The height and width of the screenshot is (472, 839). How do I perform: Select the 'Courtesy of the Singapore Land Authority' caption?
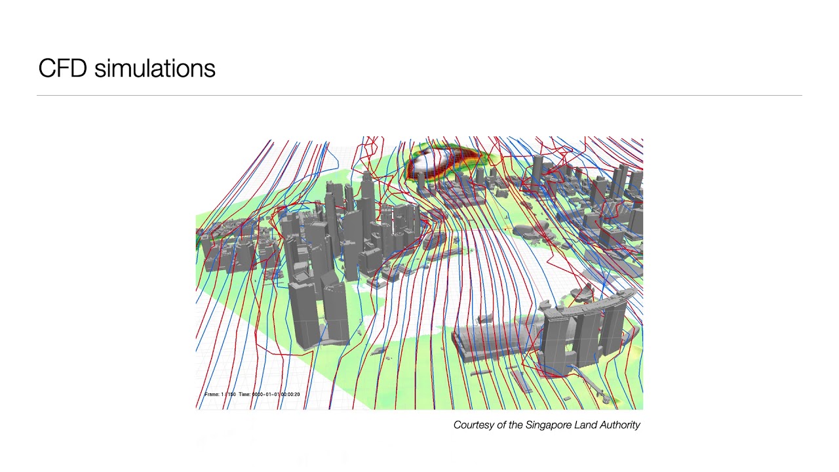coord(547,425)
